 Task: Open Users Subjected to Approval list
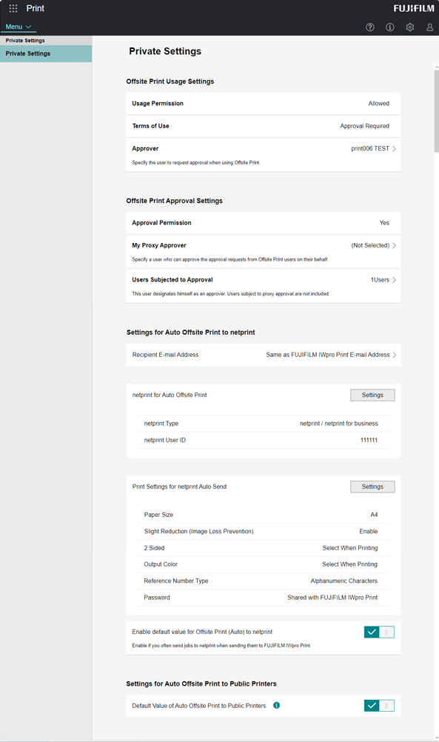click(263, 286)
